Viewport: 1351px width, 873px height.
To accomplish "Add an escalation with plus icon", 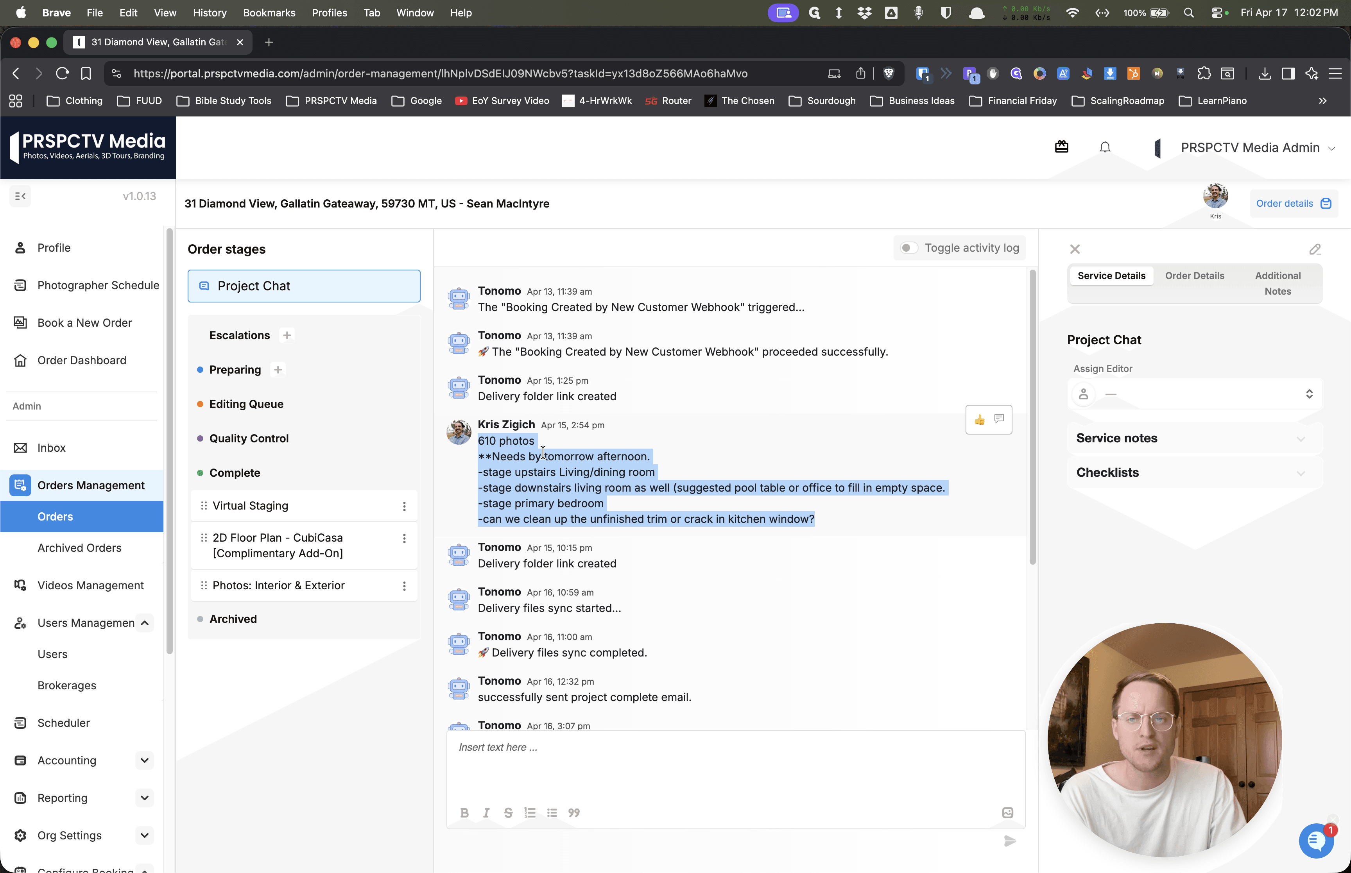I will pos(287,335).
